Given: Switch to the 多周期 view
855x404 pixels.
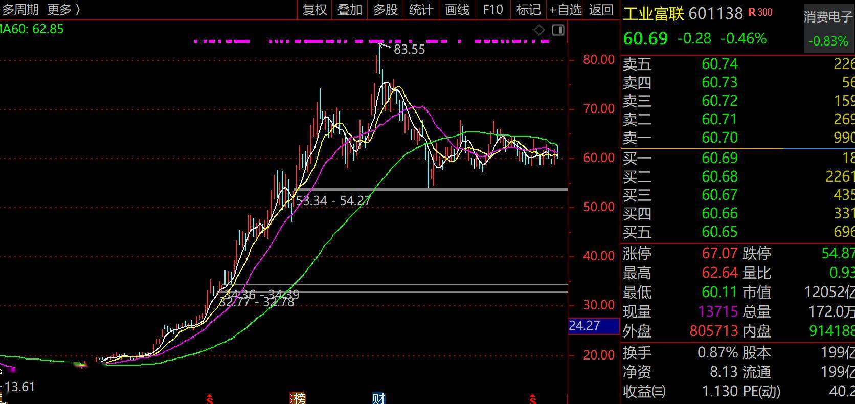Looking at the screenshot, I should (20, 10).
